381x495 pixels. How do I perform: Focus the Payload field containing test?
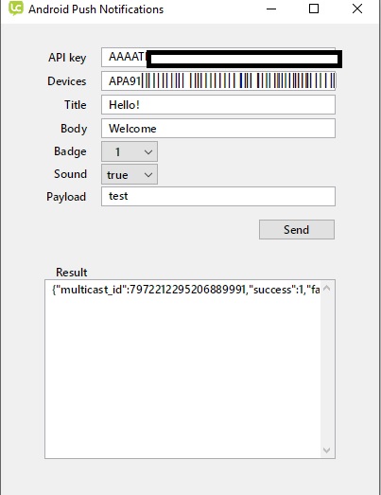[218, 196]
